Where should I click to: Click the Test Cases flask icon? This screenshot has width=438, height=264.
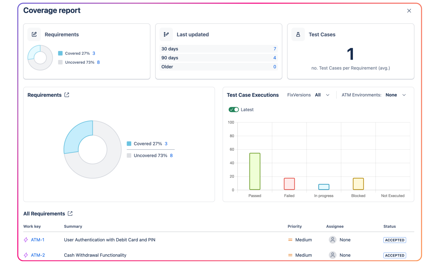click(298, 34)
